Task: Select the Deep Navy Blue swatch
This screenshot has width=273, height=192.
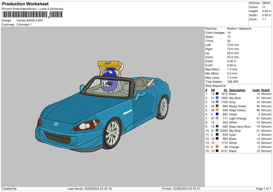Action: [x=217, y=126]
